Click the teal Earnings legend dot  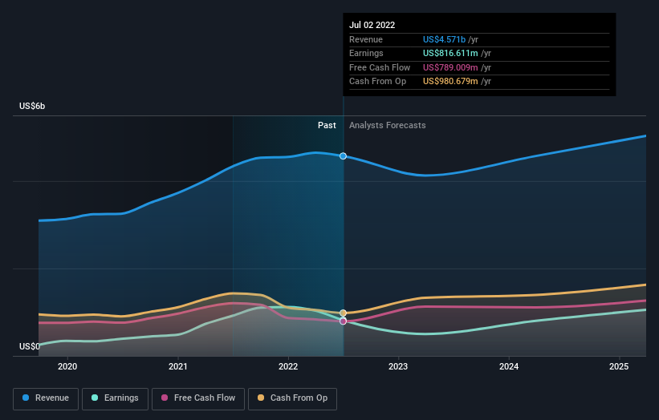[95, 398]
